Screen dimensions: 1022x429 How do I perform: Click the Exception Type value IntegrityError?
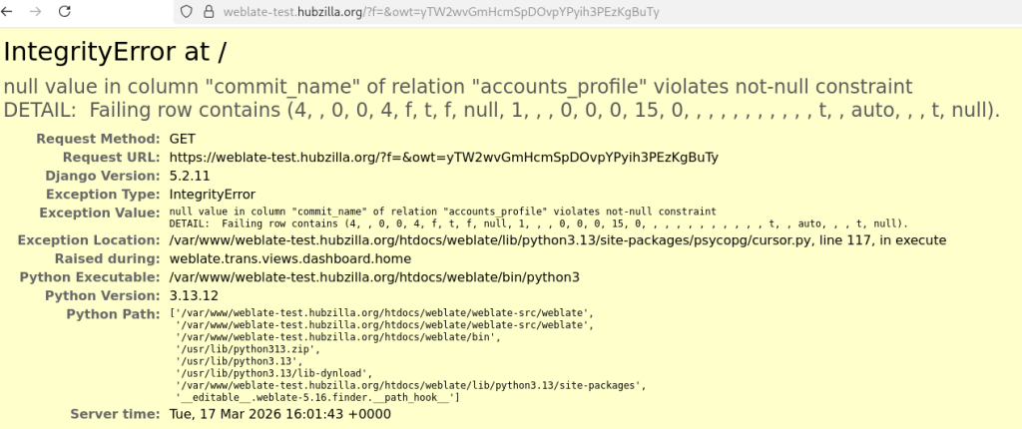pos(212,195)
